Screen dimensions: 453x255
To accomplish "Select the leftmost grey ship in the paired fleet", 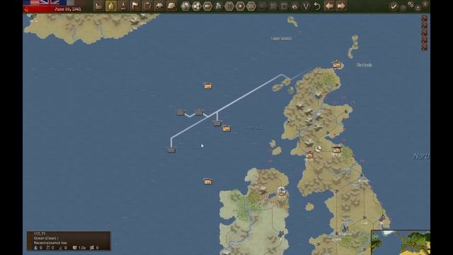I will [180, 112].
